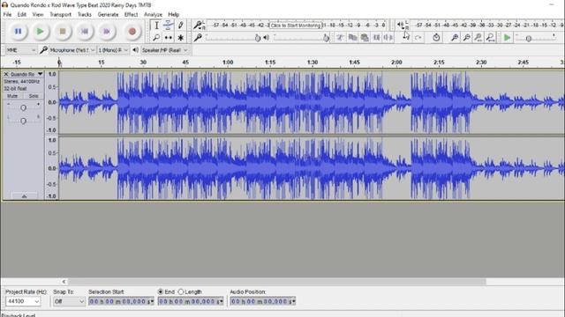Click the Trim audio toolbar icon
The height and width of the screenshot is (317, 565).
(x=376, y=37)
